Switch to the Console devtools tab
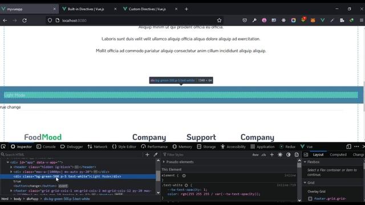The image size is (365, 205). click(x=46, y=147)
